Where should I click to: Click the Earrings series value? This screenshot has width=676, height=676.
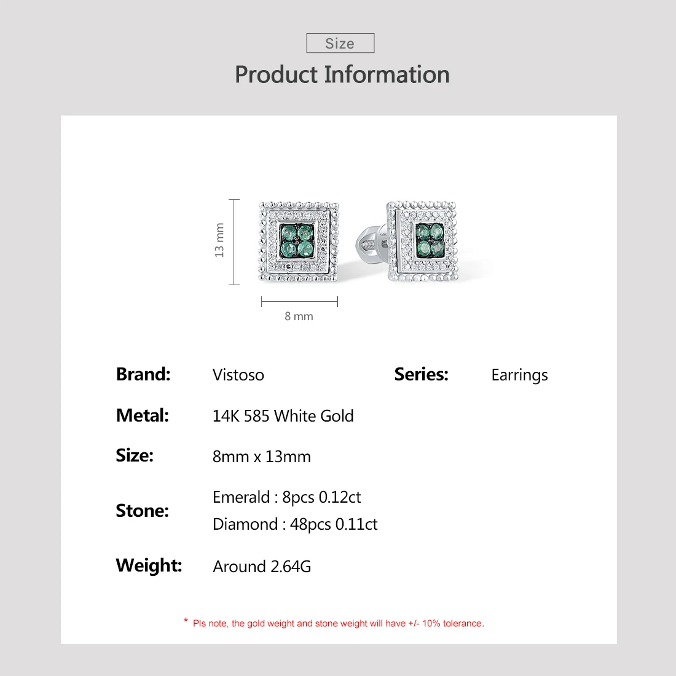point(519,375)
